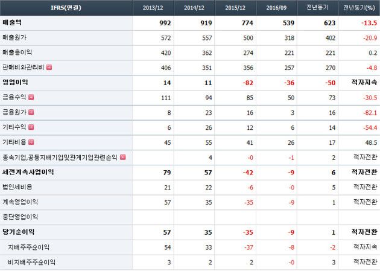Select the IFRS(연결) header cell

click(66, 7)
